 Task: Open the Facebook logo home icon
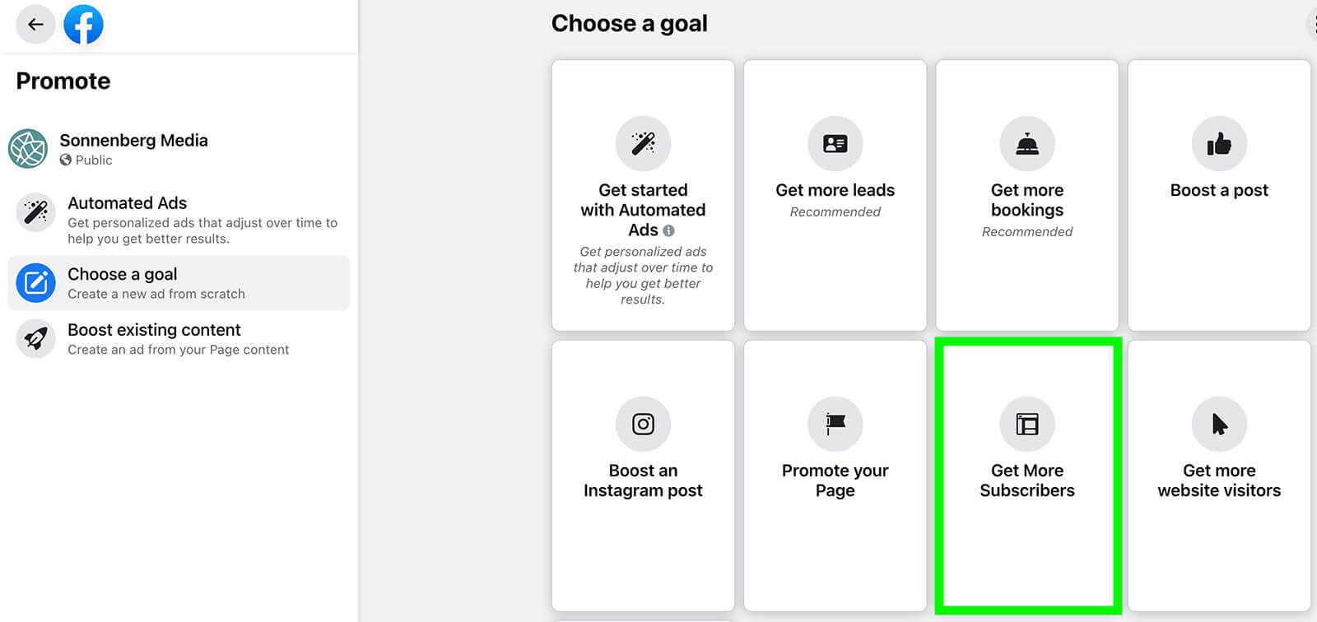coord(83,25)
